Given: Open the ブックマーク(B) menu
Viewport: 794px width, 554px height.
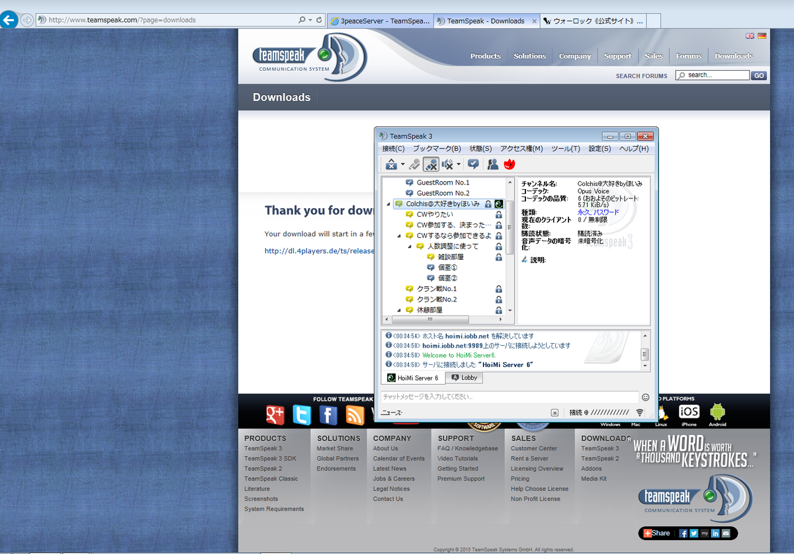Looking at the screenshot, I should click(437, 149).
